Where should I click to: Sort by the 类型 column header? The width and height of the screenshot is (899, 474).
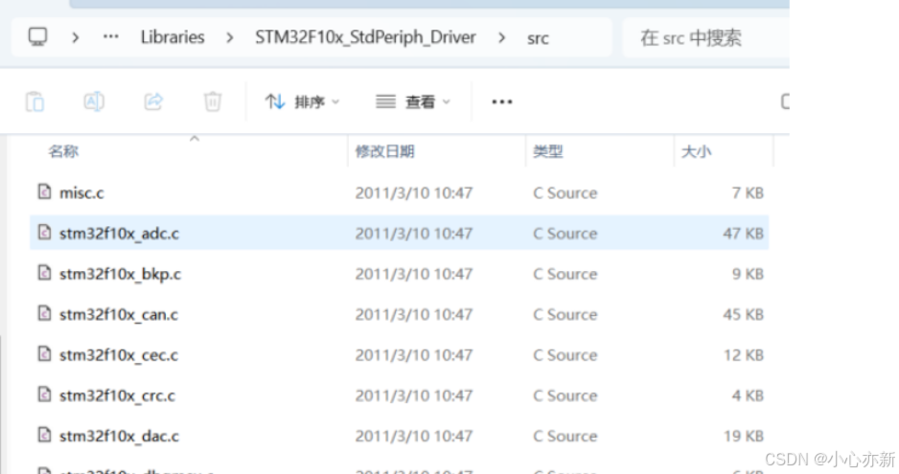tap(548, 151)
